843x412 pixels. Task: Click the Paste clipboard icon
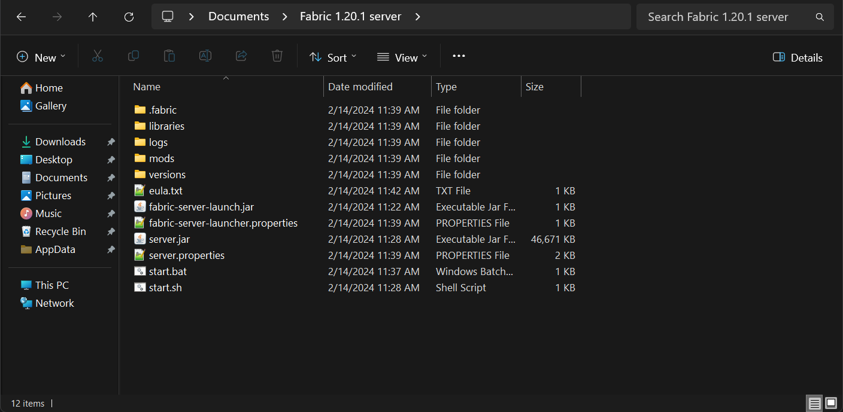pyautogui.click(x=169, y=56)
